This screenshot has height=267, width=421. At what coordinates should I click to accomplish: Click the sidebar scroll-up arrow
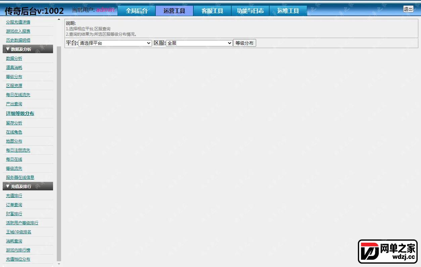[59, 19]
